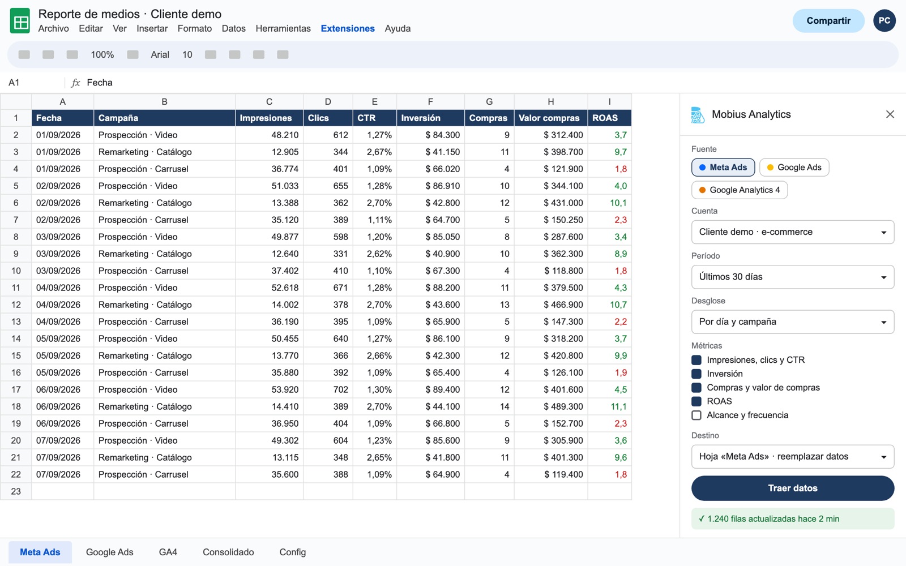Open the Arial font selector
The height and width of the screenshot is (566, 906).
coord(160,55)
